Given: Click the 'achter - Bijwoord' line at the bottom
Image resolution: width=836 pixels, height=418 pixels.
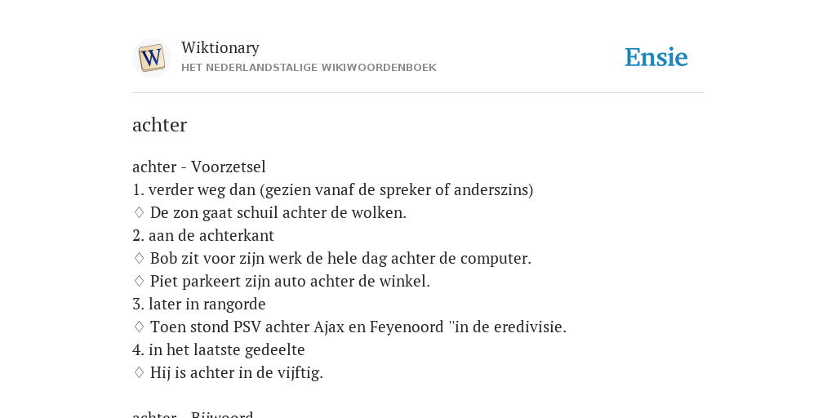Looking at the screenshot, I should click(193, 414).
